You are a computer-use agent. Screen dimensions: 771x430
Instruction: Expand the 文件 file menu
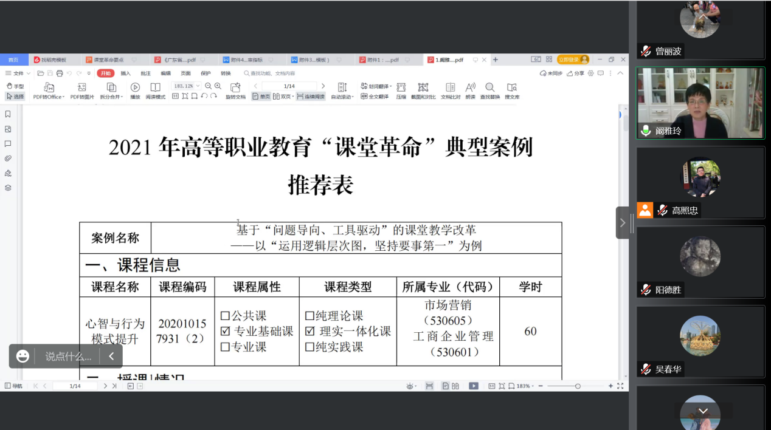tap(18, 73)
